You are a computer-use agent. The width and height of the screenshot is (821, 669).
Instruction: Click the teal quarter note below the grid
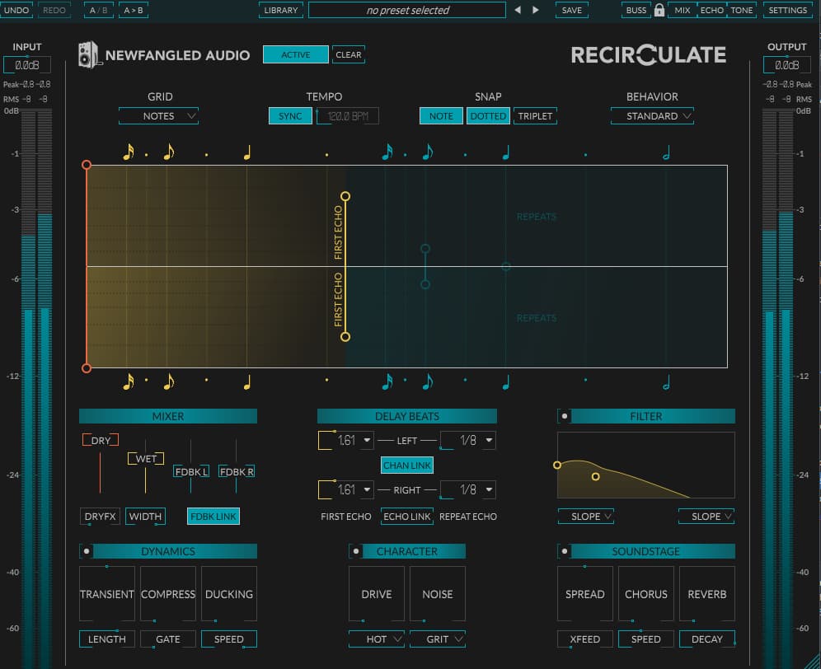(x=506, y=382)
